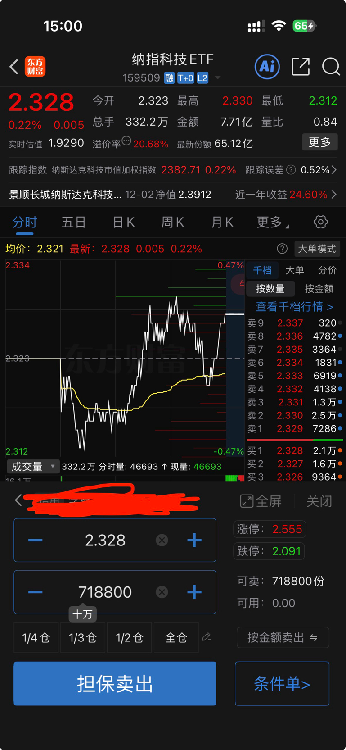346x750 pixels.
Task: Tap the 担保卖出 button
Action: pos(115,684)
